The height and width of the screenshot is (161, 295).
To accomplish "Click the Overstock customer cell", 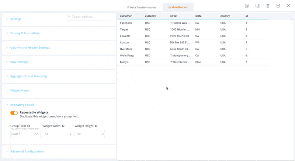I will tap(126, 49).
